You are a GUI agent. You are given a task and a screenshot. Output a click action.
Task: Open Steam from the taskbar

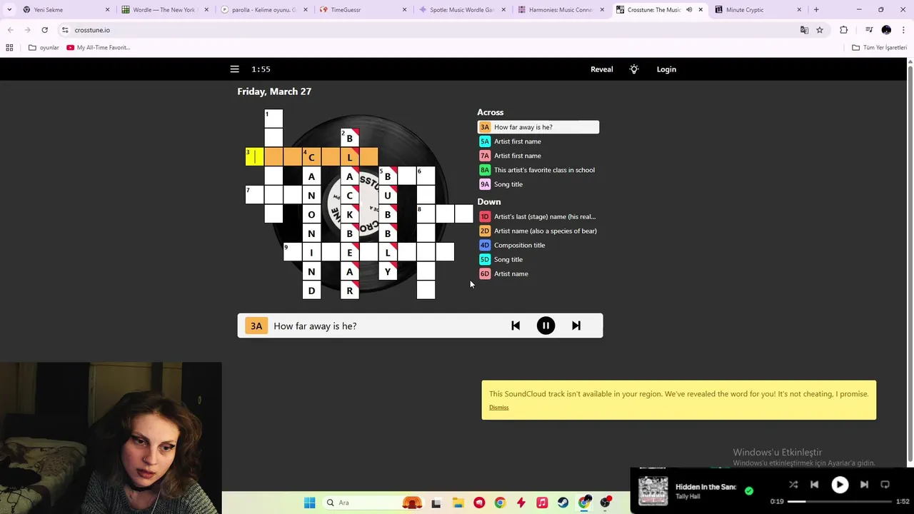(x=563, y=503)
